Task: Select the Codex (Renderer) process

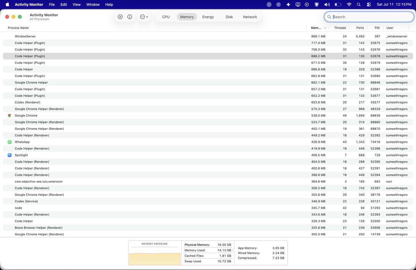Action: 208,102
